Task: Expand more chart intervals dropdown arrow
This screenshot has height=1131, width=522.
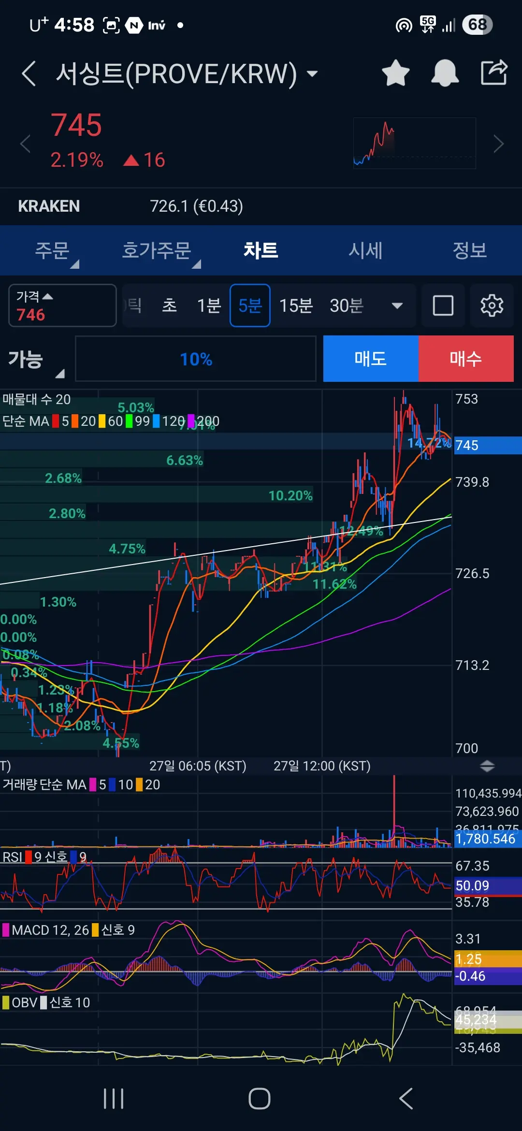Action: pyautogui.click(x=397, y=305)
